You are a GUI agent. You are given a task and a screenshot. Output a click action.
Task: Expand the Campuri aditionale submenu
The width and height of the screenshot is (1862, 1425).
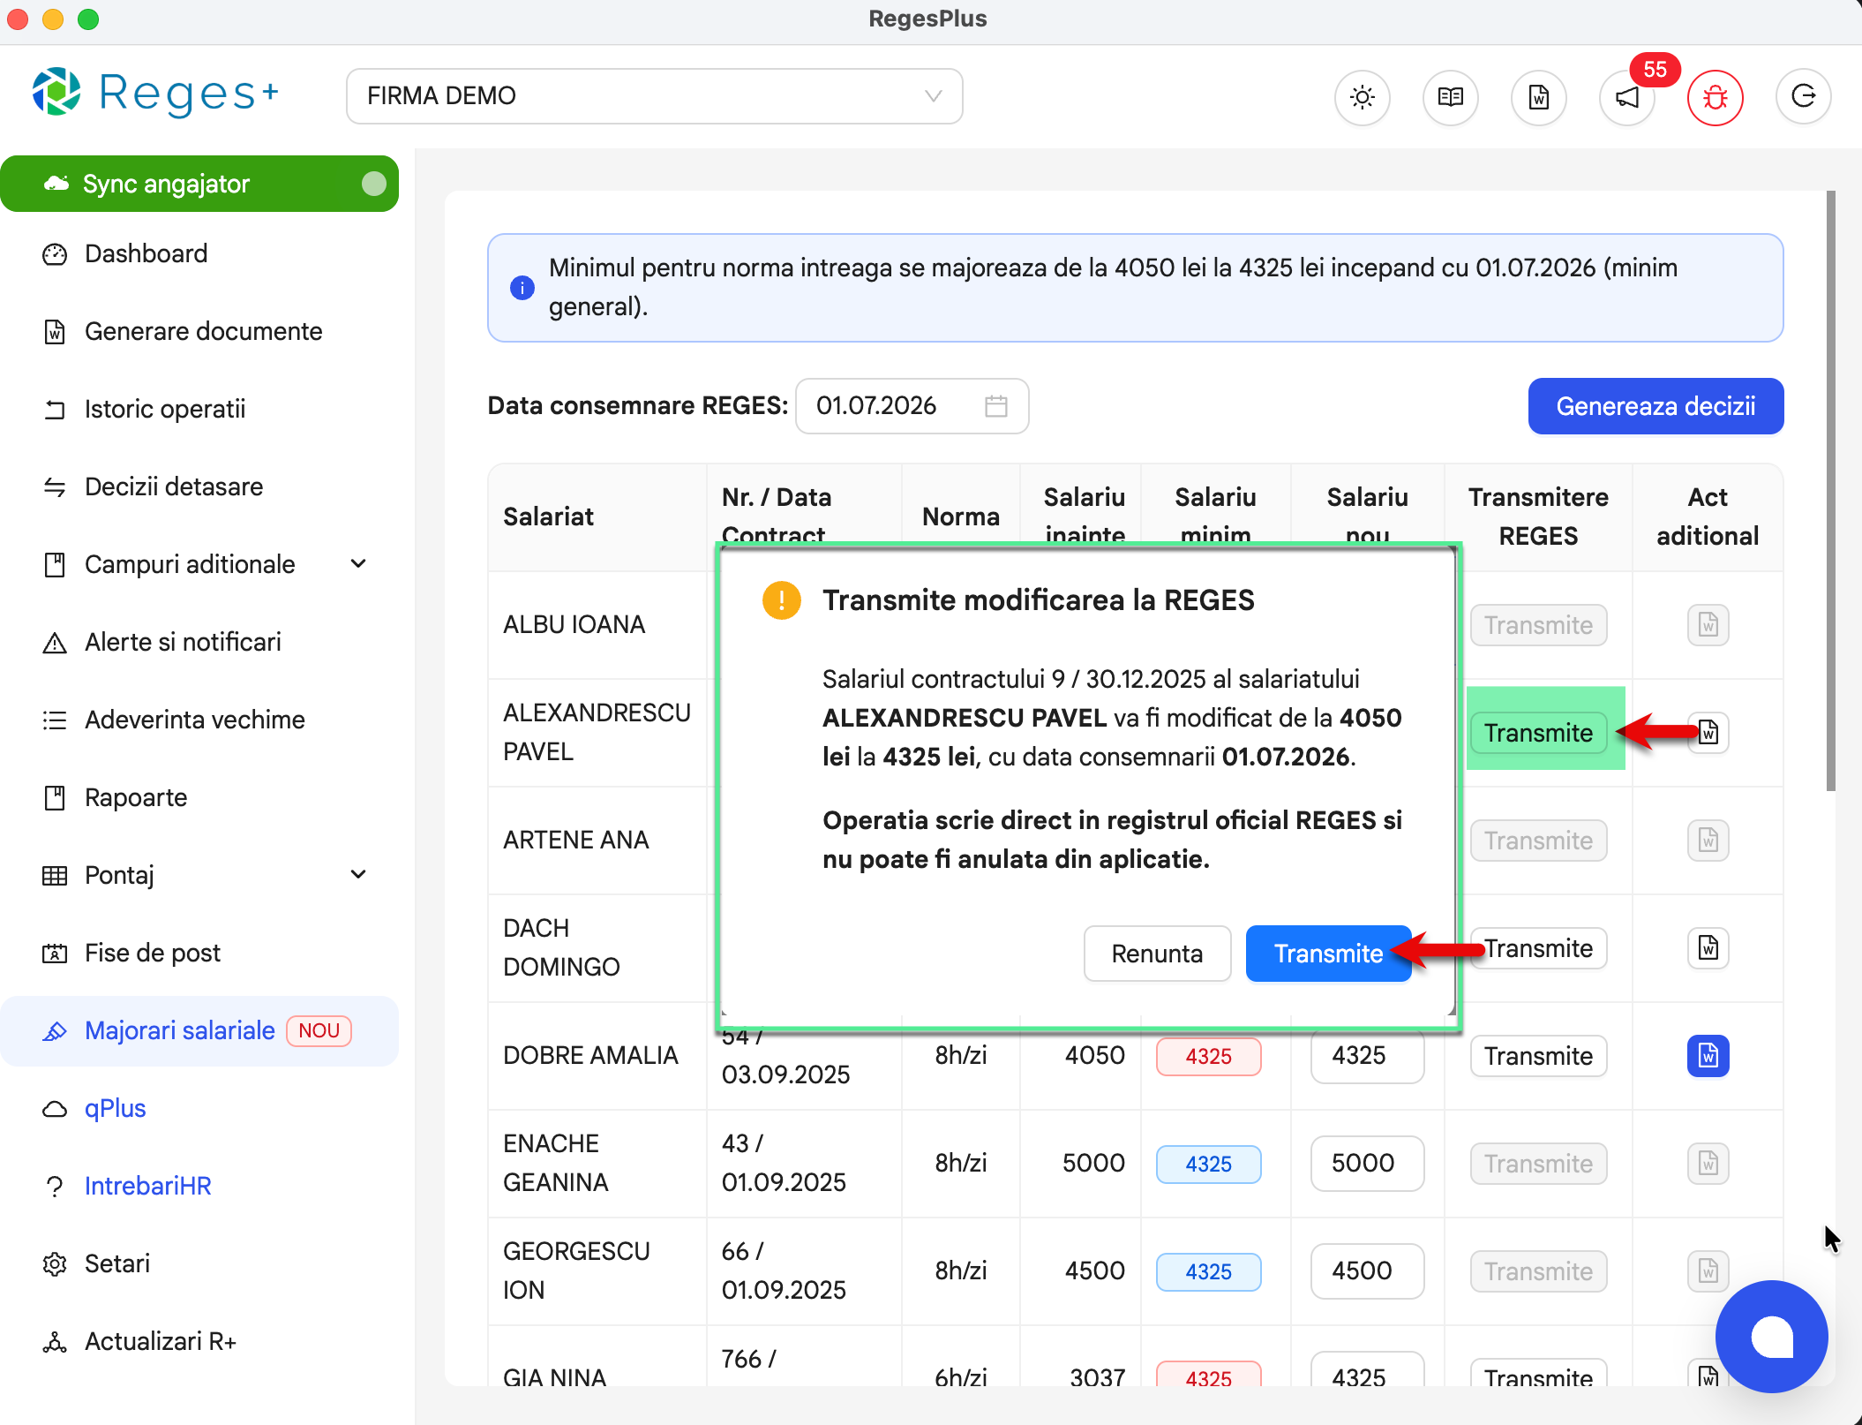tap(358, 564)
